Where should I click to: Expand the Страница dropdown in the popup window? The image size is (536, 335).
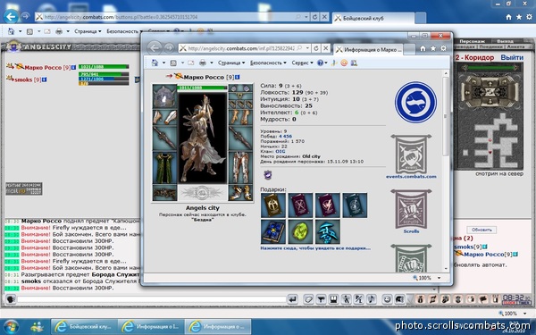click(x=231, y=63)
